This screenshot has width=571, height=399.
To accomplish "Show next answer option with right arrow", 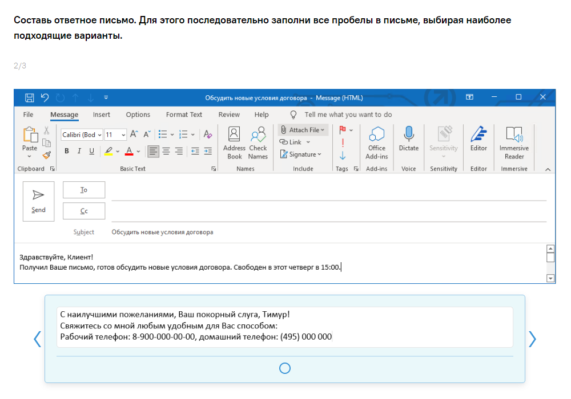I will point(532,339).
